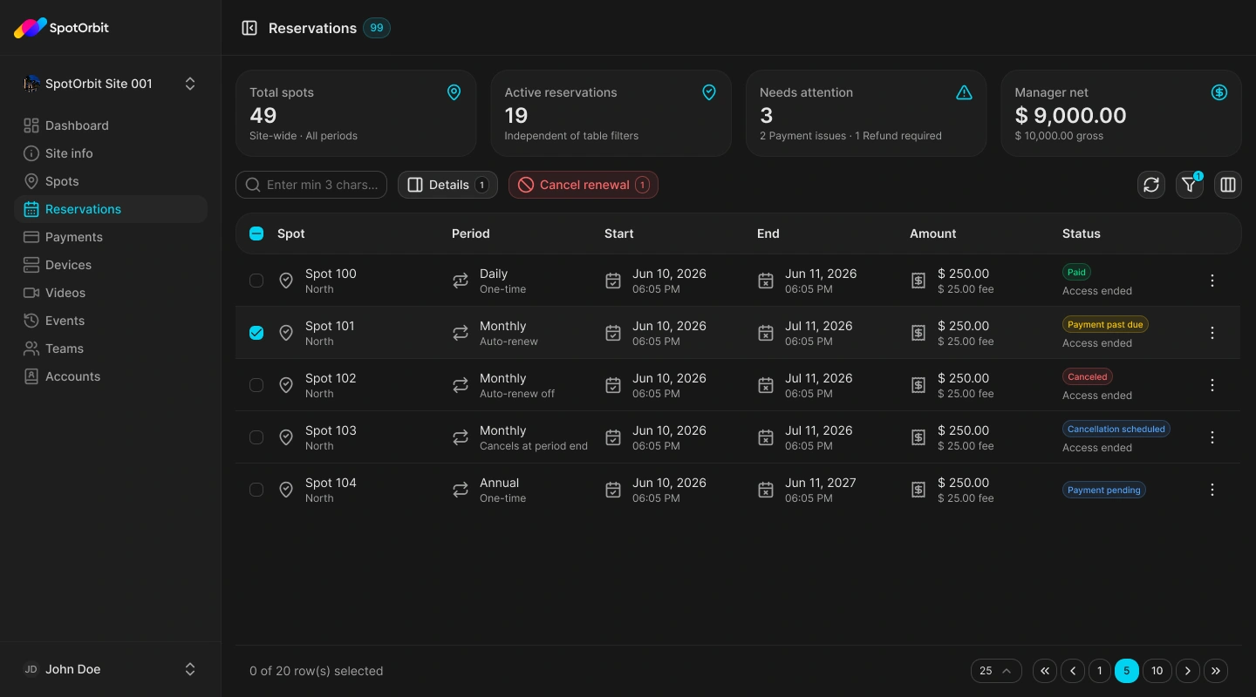
Task: Open row actions menu for Spot 101
Action: [1212, 333]
